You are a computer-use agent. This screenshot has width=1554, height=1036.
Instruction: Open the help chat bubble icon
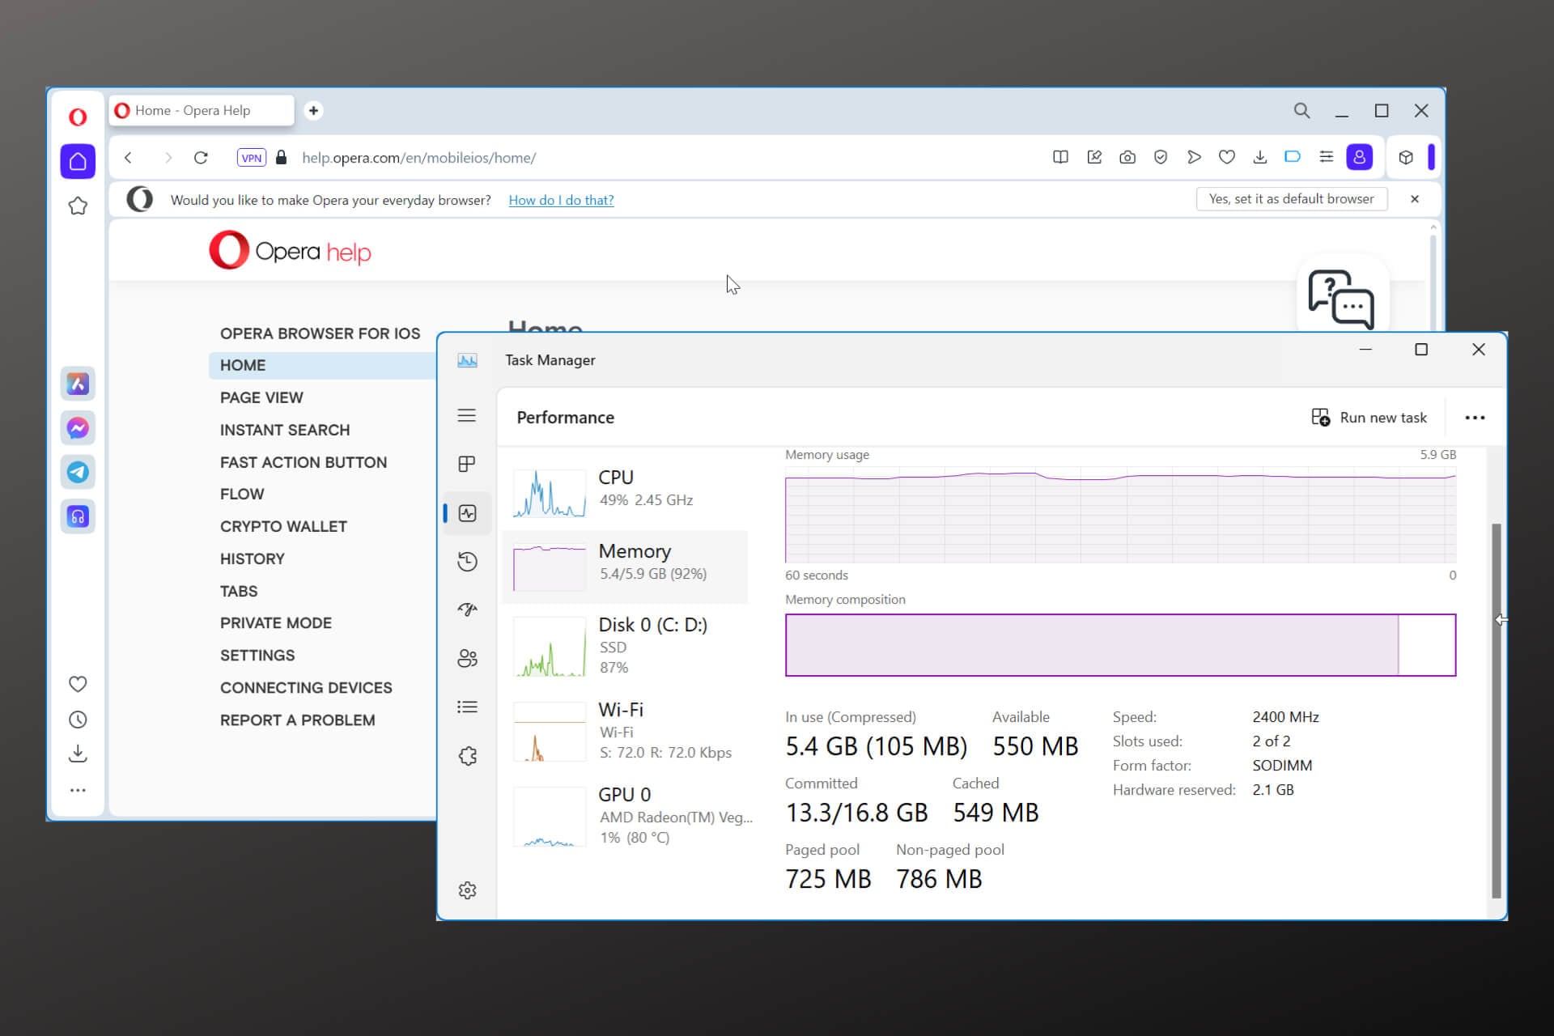click(x=1341, y=299)
